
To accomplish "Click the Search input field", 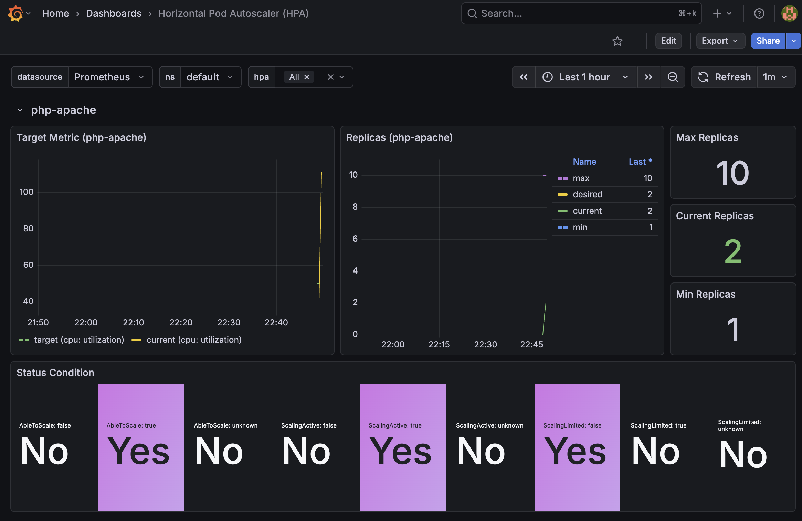I will pos(578,14).
